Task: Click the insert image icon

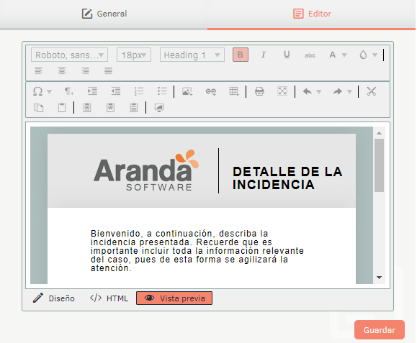Action: (187, 91)
